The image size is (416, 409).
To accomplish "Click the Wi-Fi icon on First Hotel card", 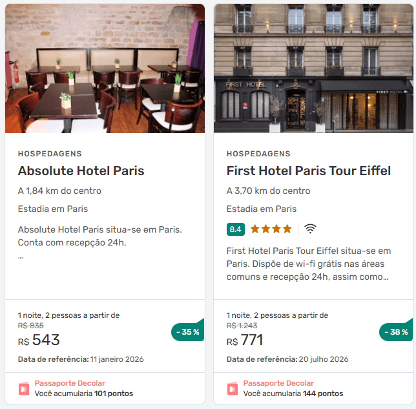I will pyautogui.click(x=310, y=229).
